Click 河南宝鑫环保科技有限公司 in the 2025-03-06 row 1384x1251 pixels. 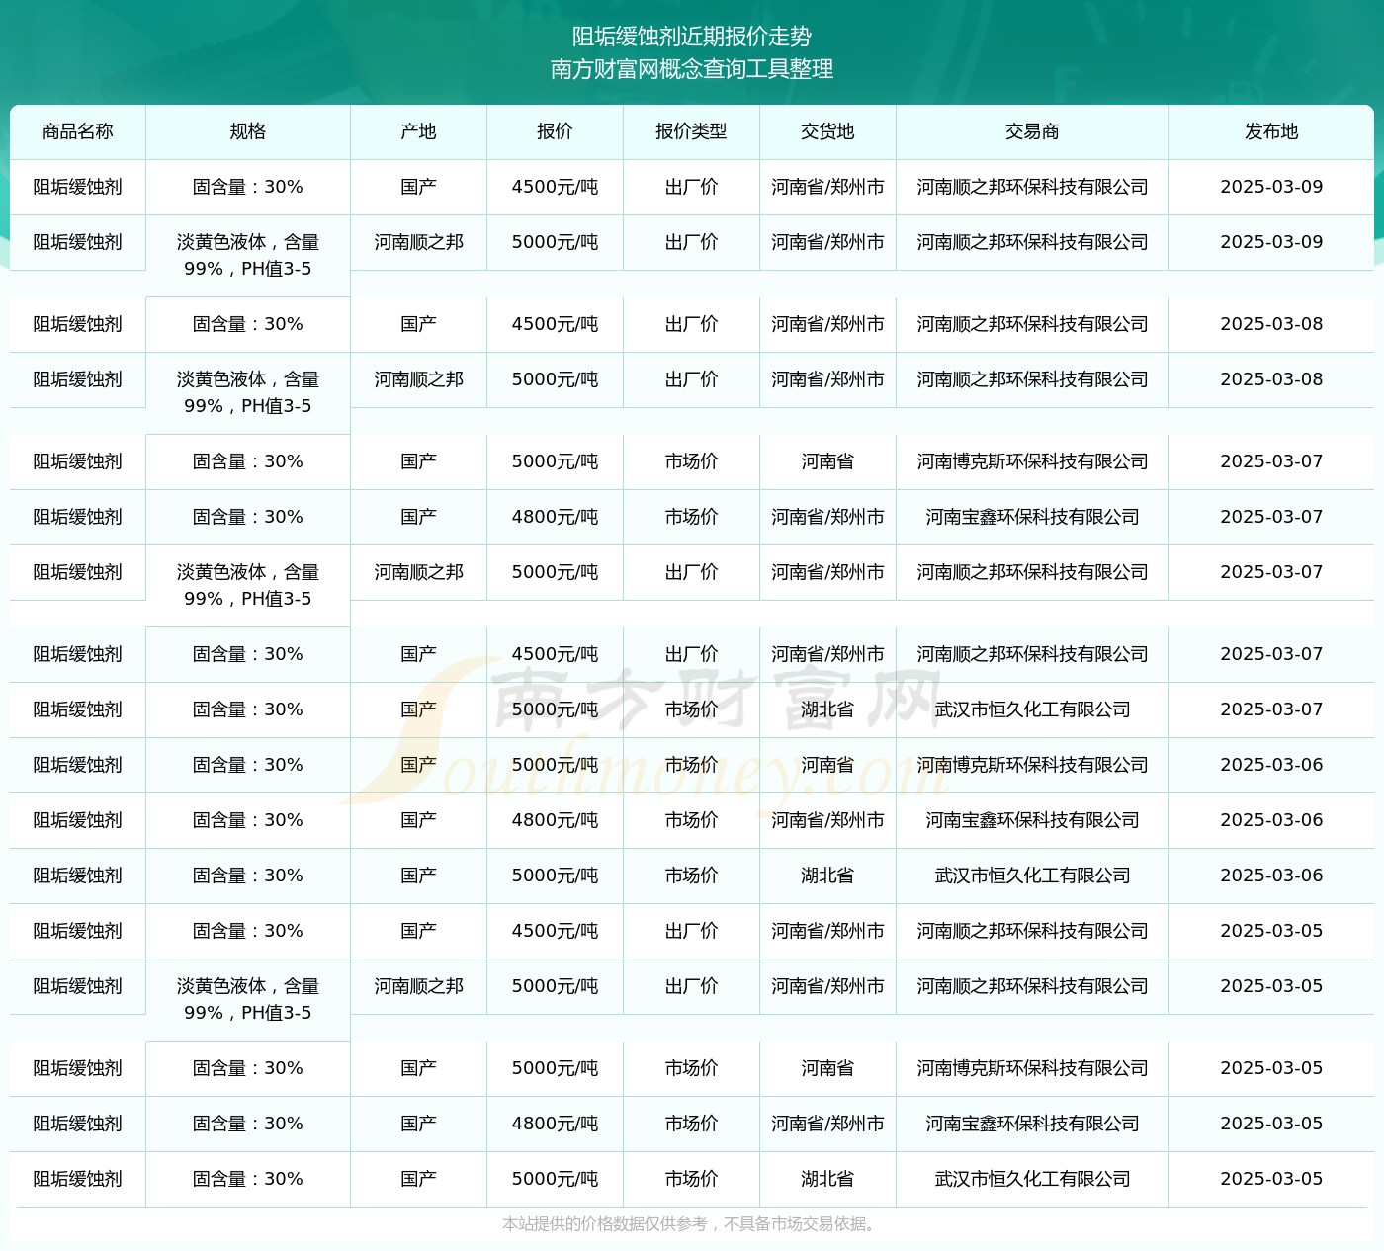pyautogui.click(x=1032, y=820)
